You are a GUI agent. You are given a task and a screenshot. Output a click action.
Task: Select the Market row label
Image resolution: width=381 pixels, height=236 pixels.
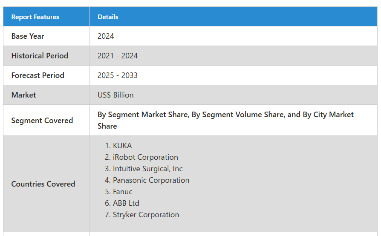click(23, 95)
